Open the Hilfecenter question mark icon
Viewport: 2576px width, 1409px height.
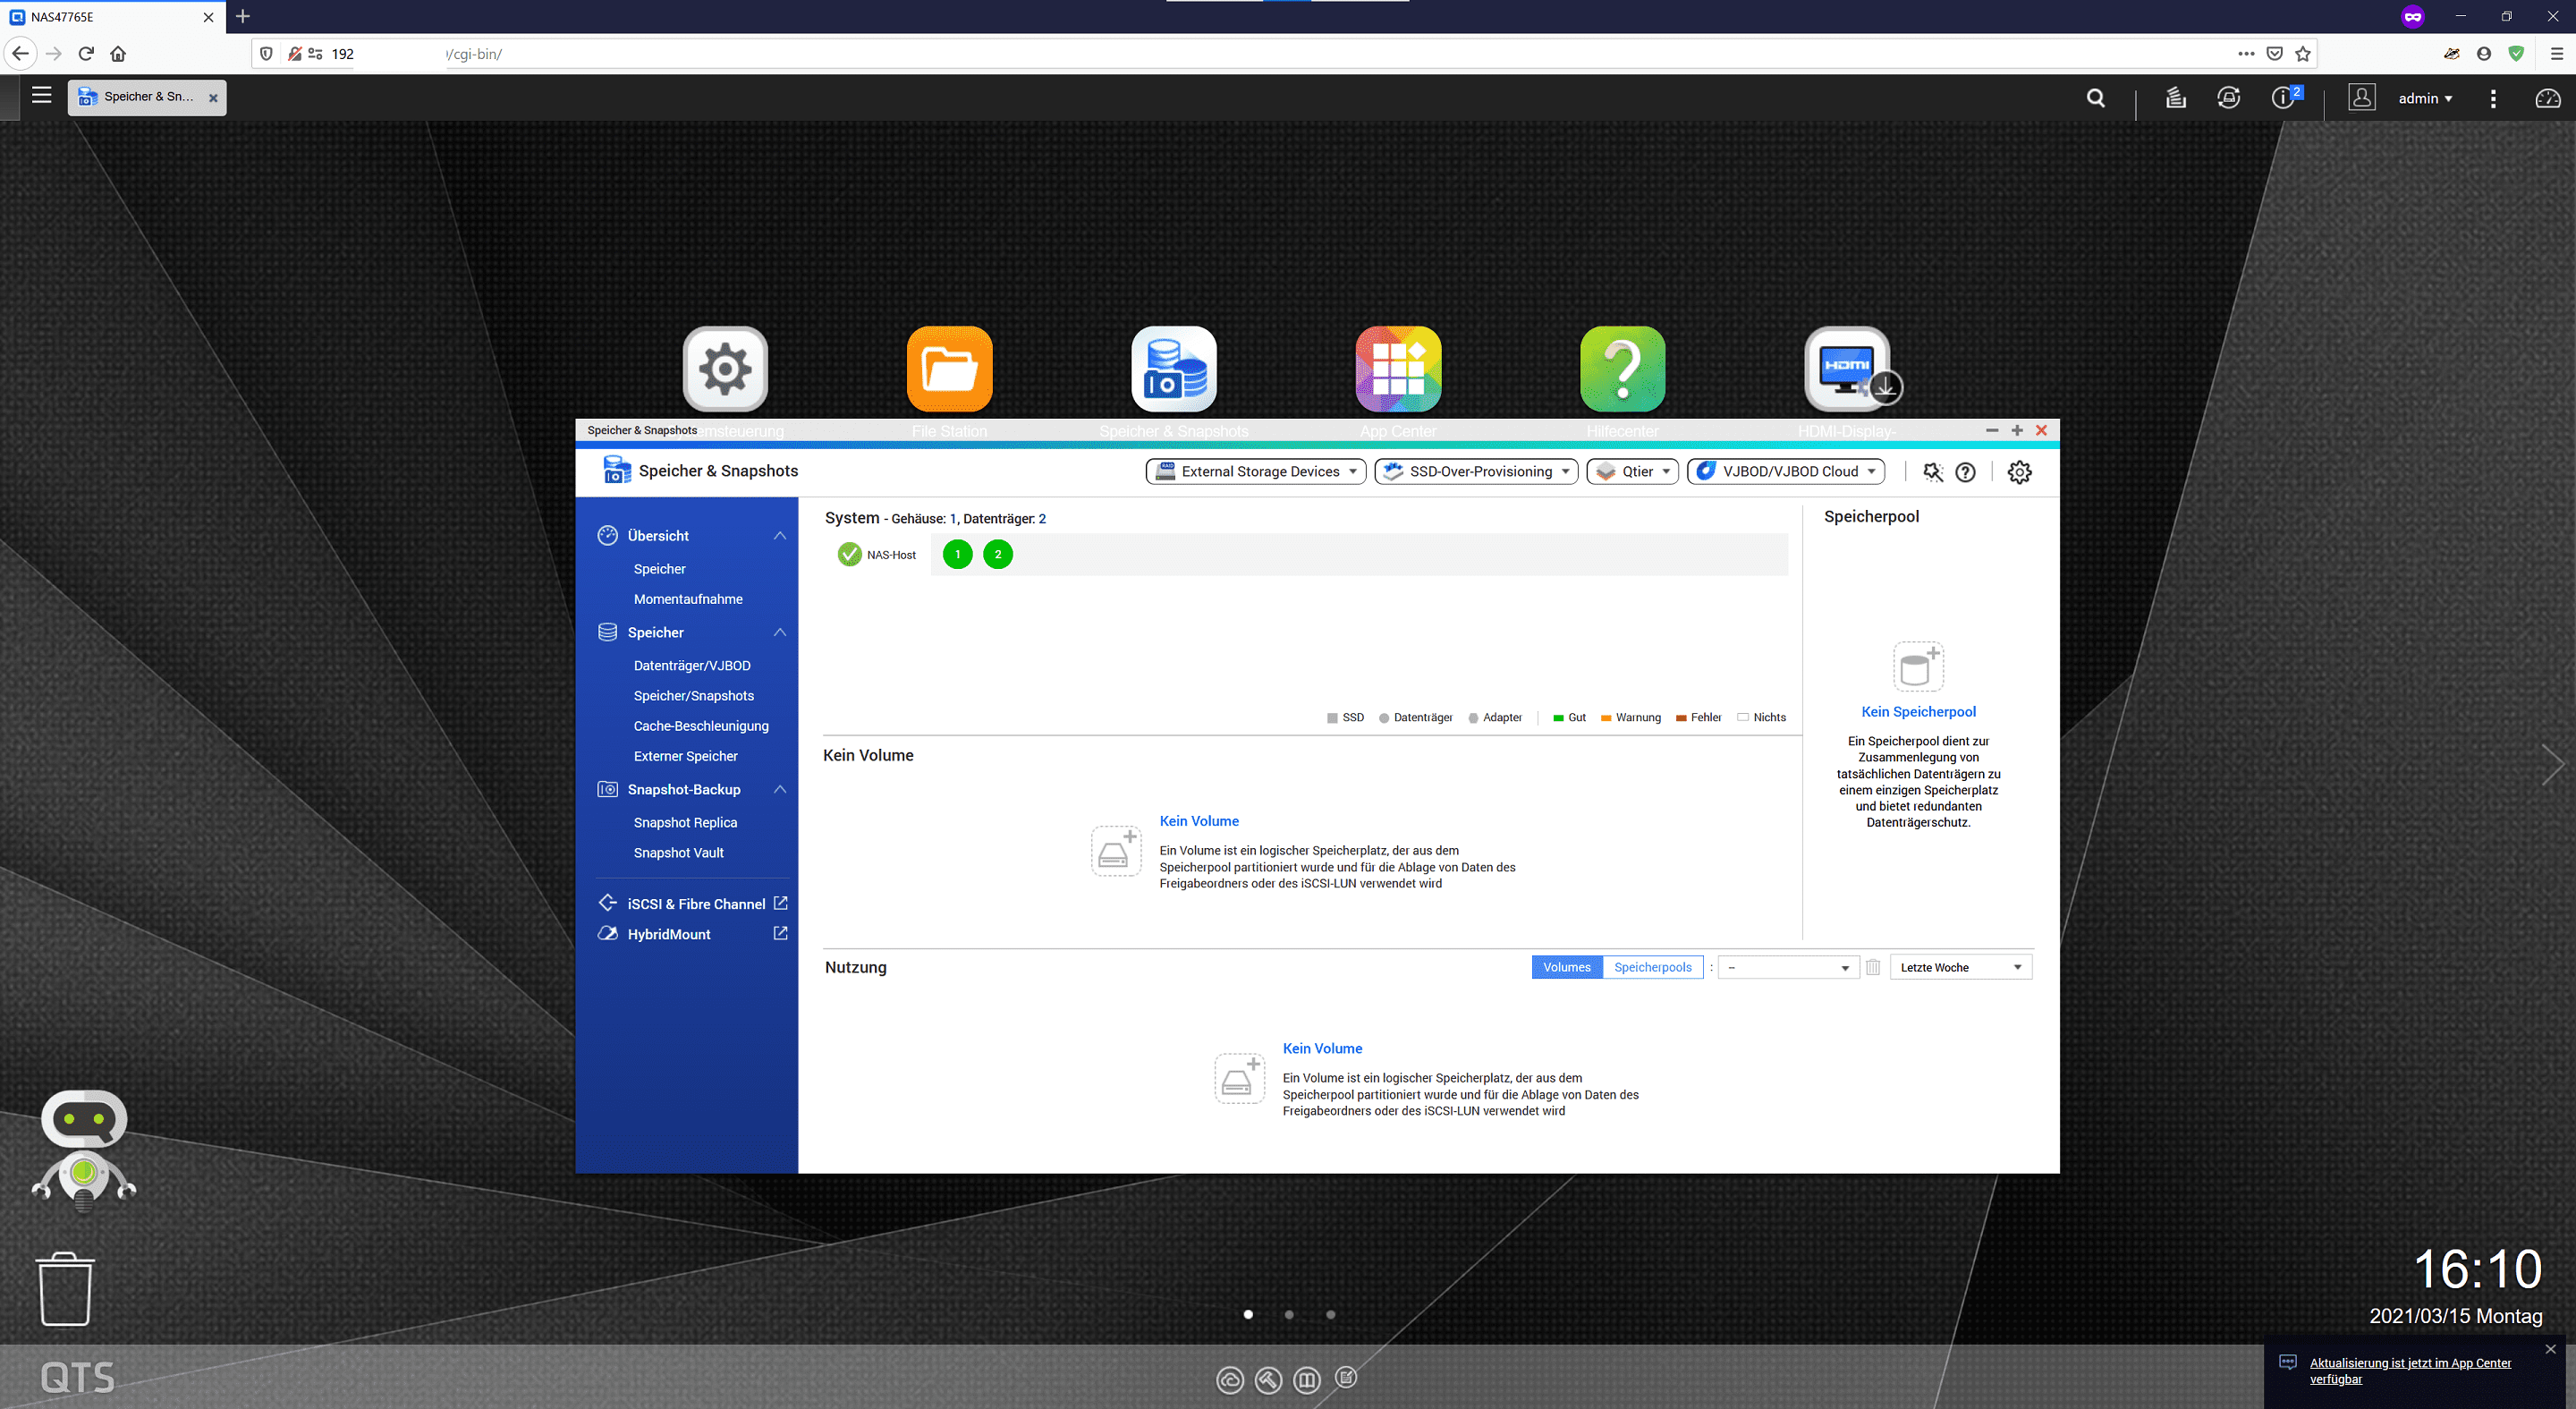pos(1622,369)
